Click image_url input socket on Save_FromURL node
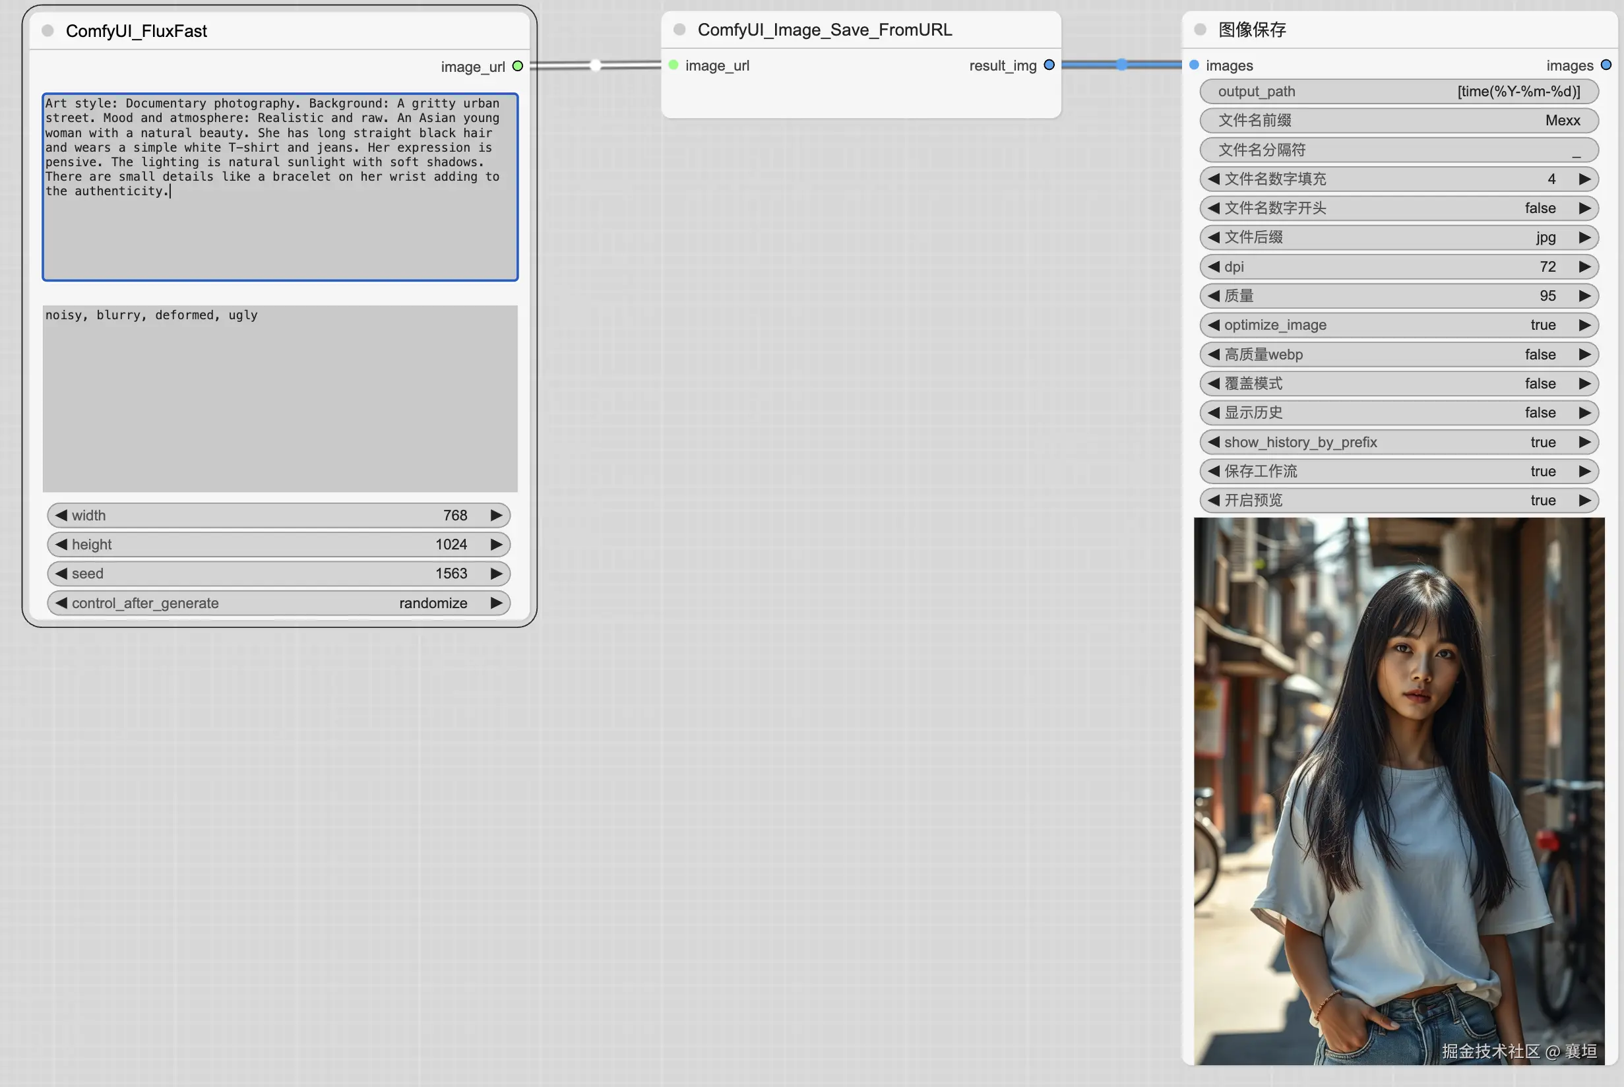1624x1087 pixels. [x=673, y=65]
